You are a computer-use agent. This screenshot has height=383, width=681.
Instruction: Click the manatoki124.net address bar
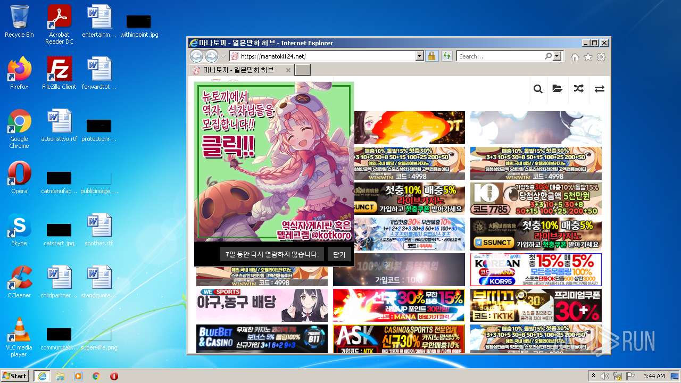coord(322,56)
